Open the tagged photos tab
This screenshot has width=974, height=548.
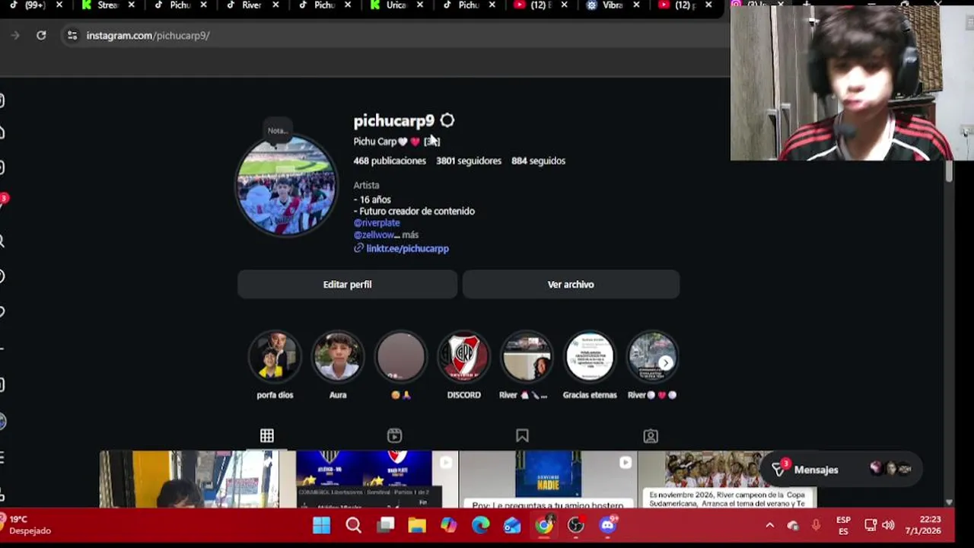(651, 435)
